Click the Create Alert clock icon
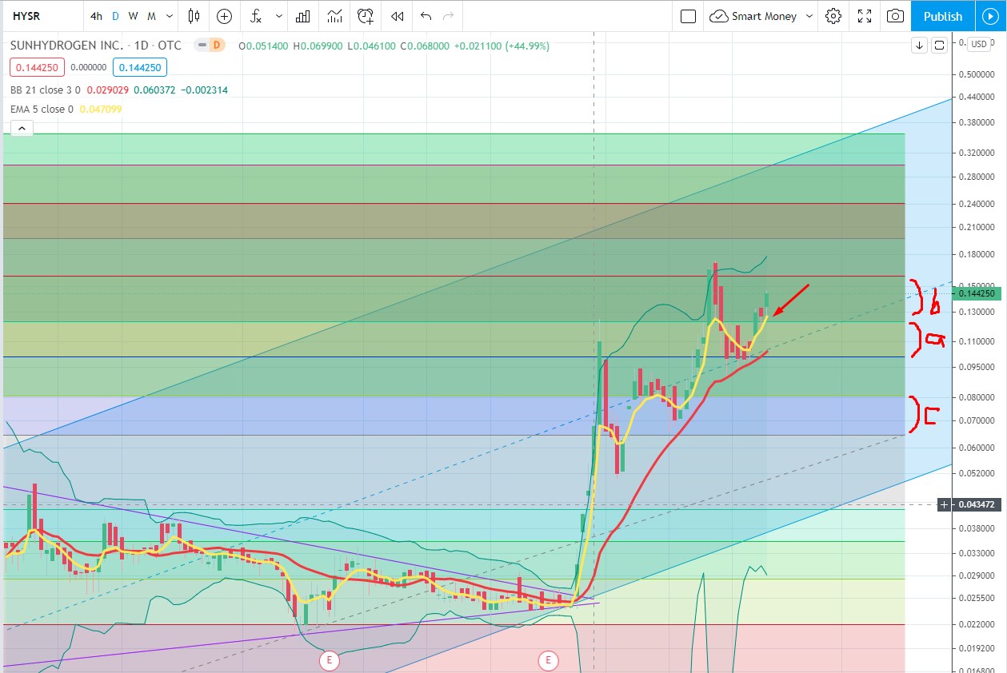Viewport: 1007px width, 673px height. tap(366, 16)
